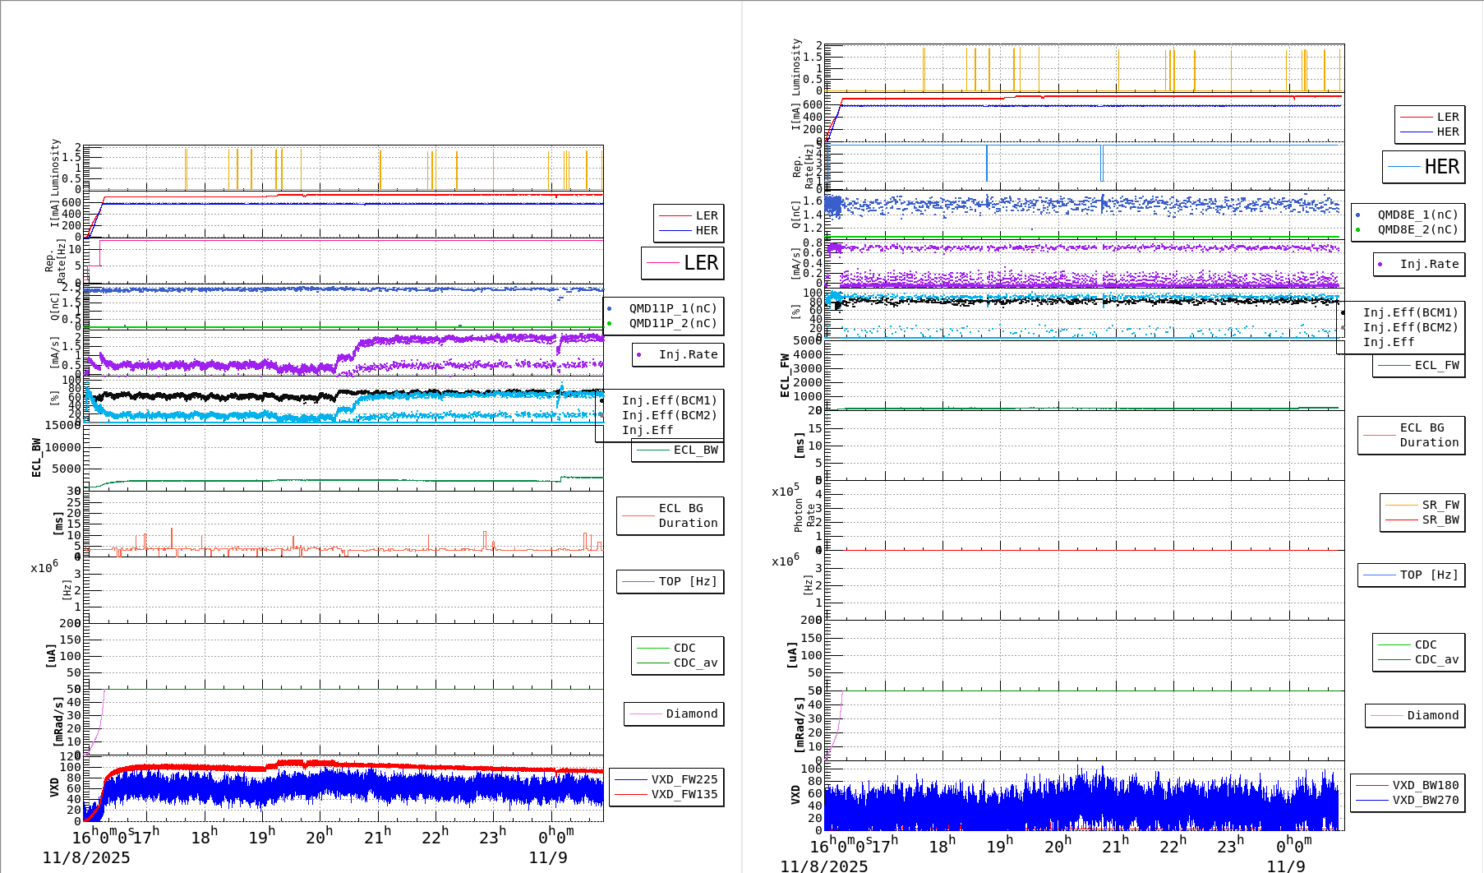Click the QMD11P_2(nC) green legend marker

pos(610,323)
